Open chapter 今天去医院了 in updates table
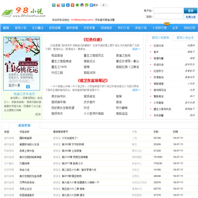The image size is (198, 198). [70, 138]
